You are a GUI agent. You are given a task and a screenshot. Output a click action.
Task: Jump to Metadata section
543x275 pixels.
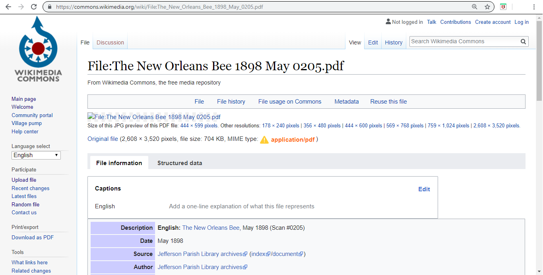point(347,102)
